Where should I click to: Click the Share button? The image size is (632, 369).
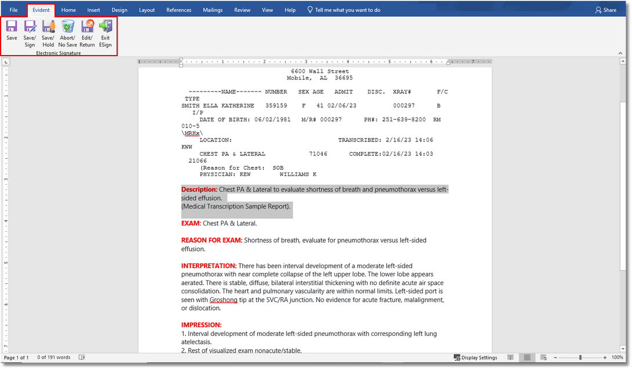[x=606, y=10]
